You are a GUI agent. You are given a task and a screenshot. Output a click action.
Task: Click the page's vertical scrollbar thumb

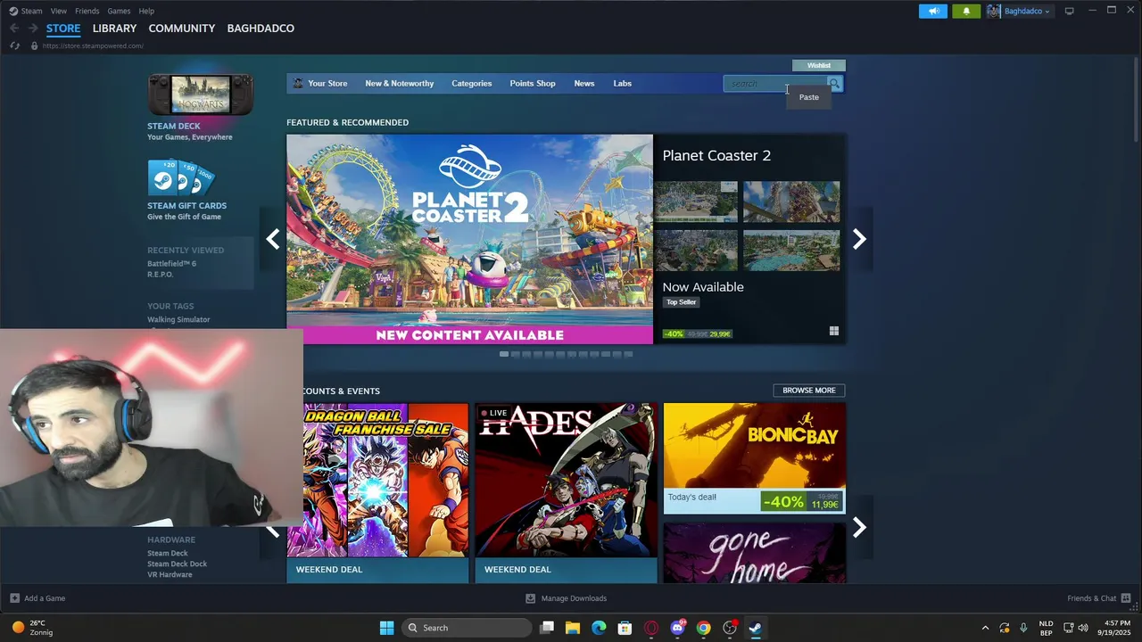point(1136,100)
